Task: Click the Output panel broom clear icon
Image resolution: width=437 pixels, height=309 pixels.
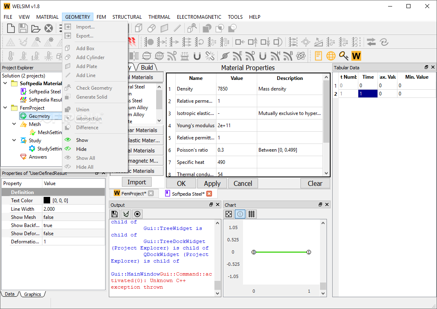Action: pos(126,214)
